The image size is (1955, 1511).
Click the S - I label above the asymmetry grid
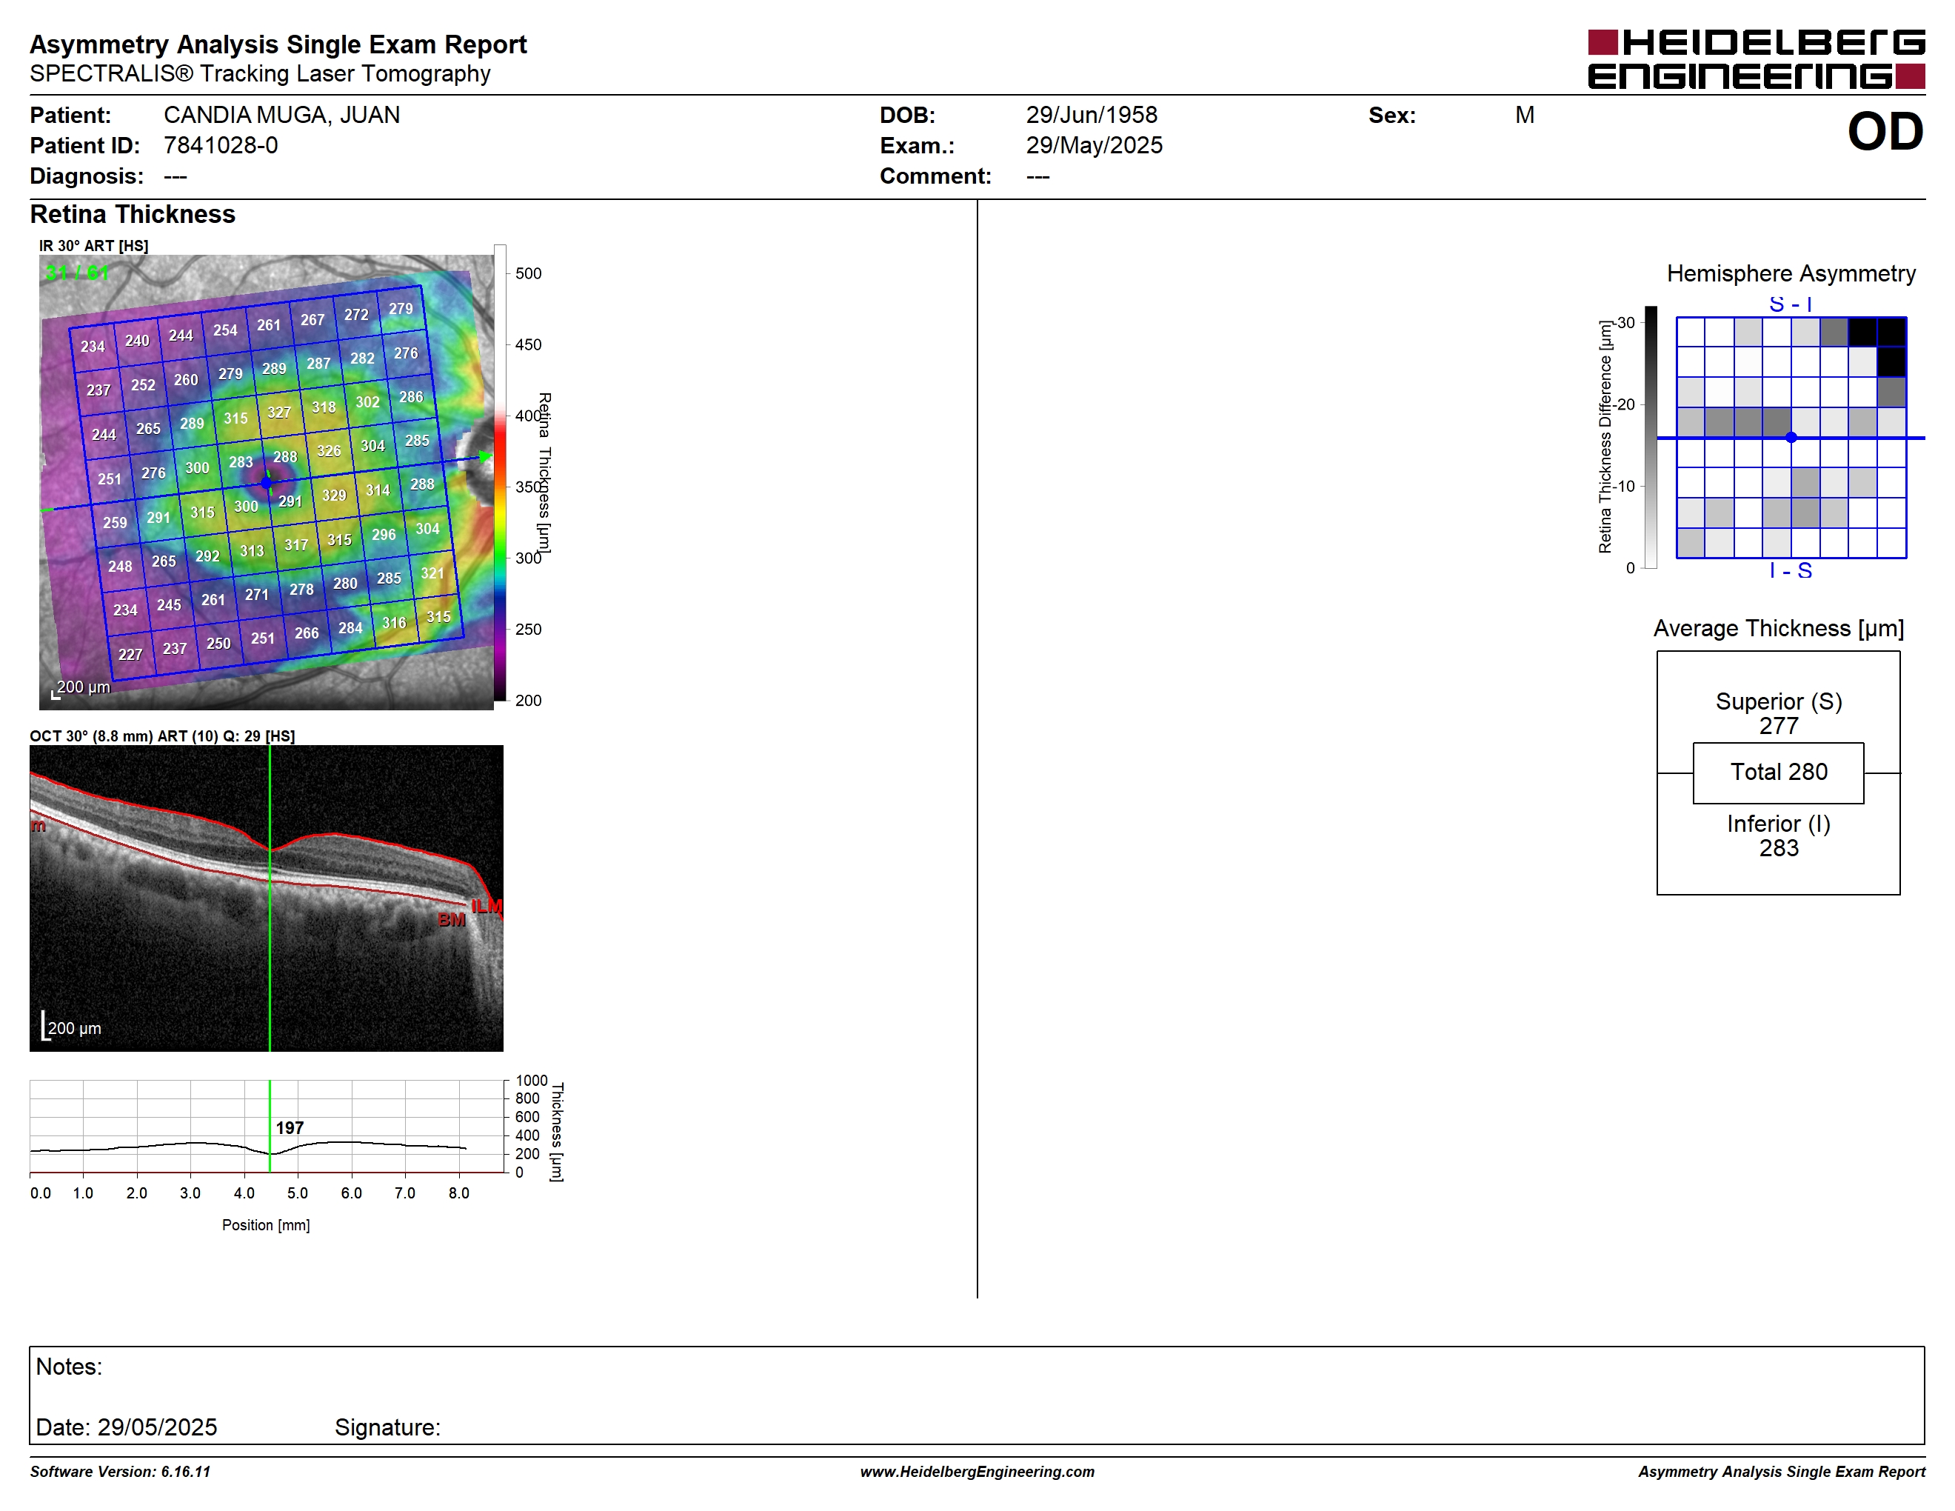coord(1791,304)
